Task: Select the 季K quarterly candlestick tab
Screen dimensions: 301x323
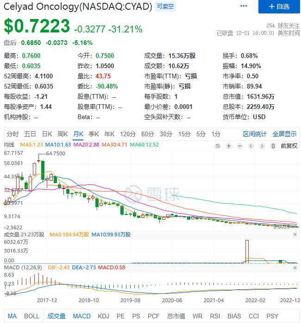Action: point(94,134)
